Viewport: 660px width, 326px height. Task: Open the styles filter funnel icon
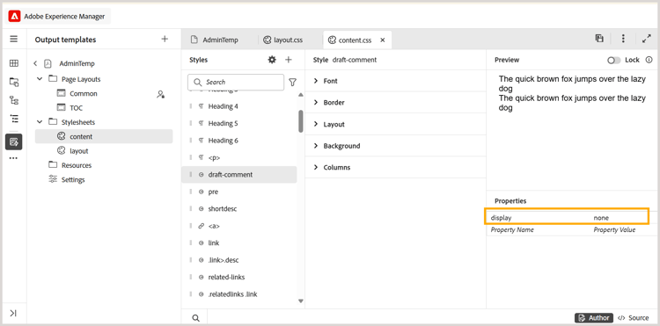click(x=292, y=83)
